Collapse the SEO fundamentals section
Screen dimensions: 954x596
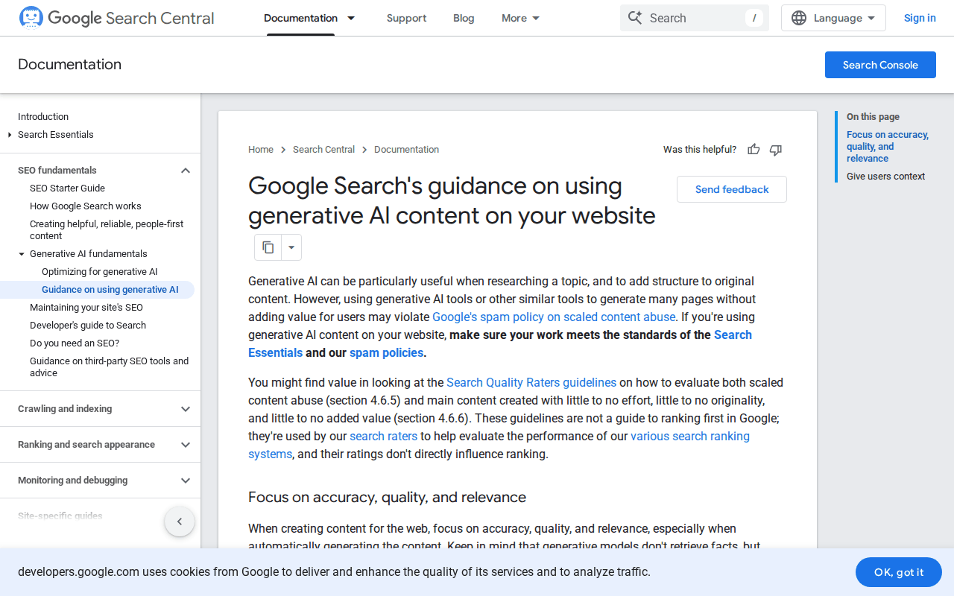coord(186,171)
